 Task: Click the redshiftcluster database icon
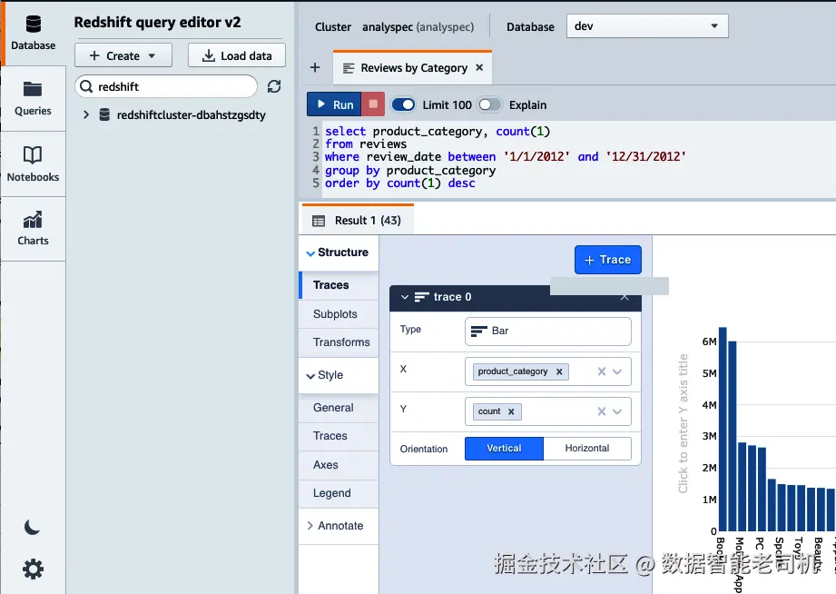click(x=104, y=114)
